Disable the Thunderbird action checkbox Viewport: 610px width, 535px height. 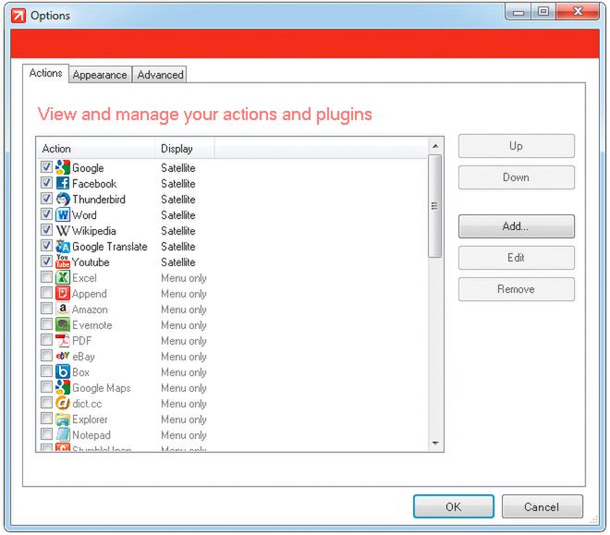(46, 199)
